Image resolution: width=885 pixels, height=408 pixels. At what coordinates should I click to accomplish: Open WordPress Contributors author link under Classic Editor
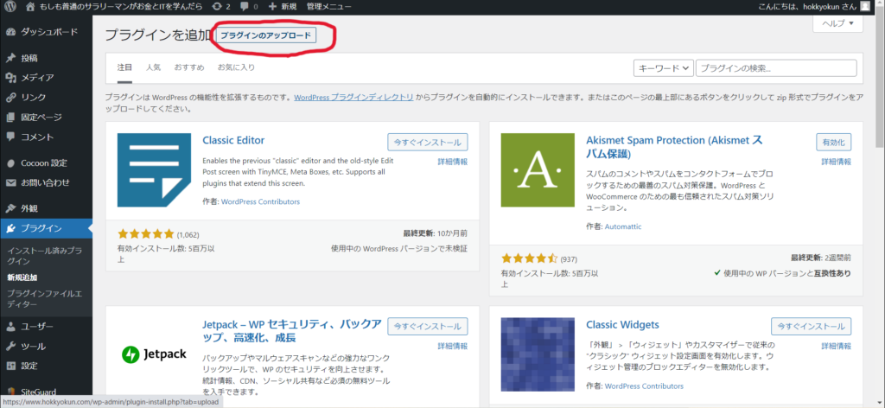(x=261, y=201)
